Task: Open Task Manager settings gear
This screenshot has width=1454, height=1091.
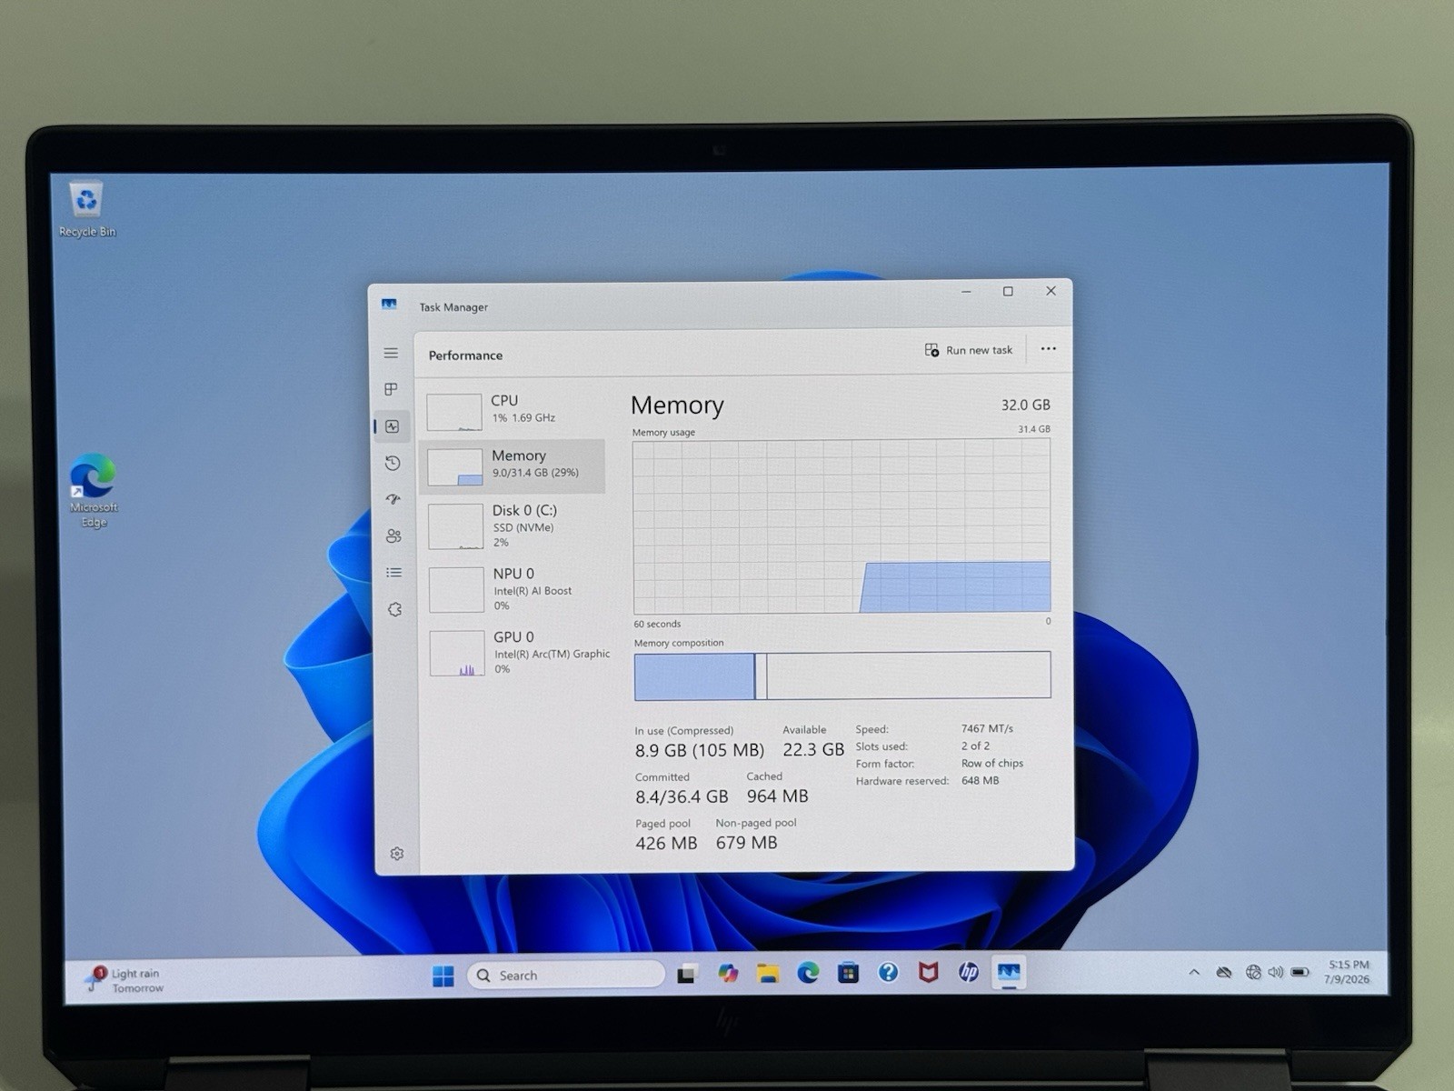Action: (397, 853)
